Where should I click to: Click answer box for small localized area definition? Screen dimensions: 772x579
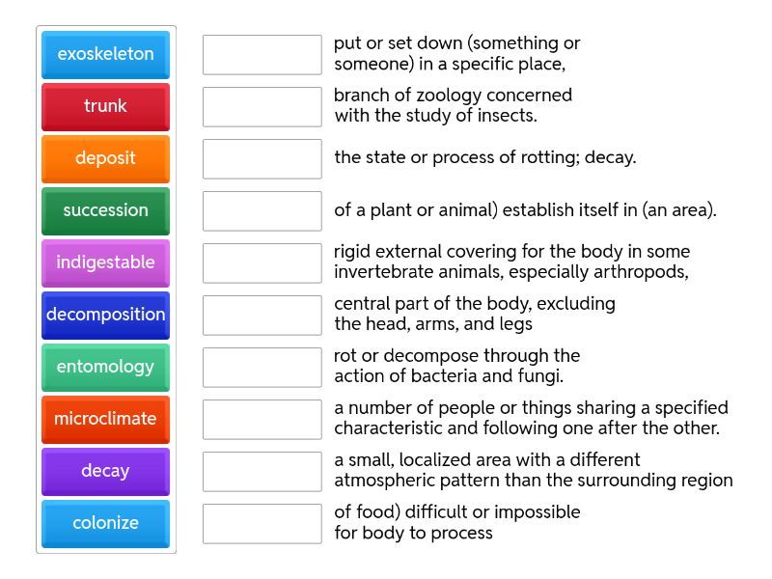pos(262,471)
